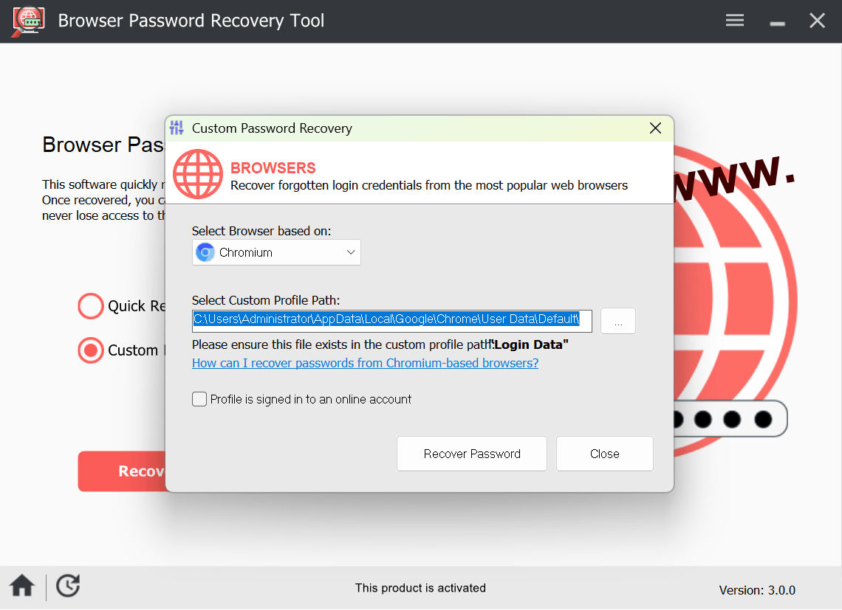Click the custom profile path text field
The height and width of the screenshot is (610, 842).
coord(391,319)
